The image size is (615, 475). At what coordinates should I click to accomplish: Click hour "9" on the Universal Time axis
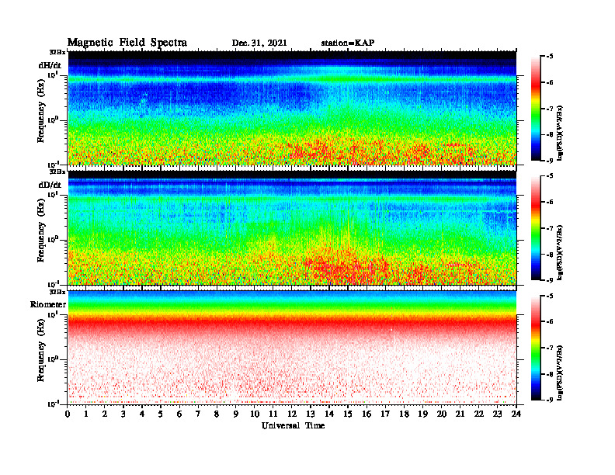pos(236,414)
